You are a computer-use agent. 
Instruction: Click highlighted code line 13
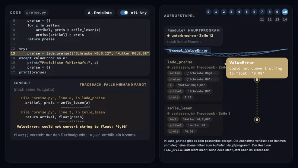[80, 53]
